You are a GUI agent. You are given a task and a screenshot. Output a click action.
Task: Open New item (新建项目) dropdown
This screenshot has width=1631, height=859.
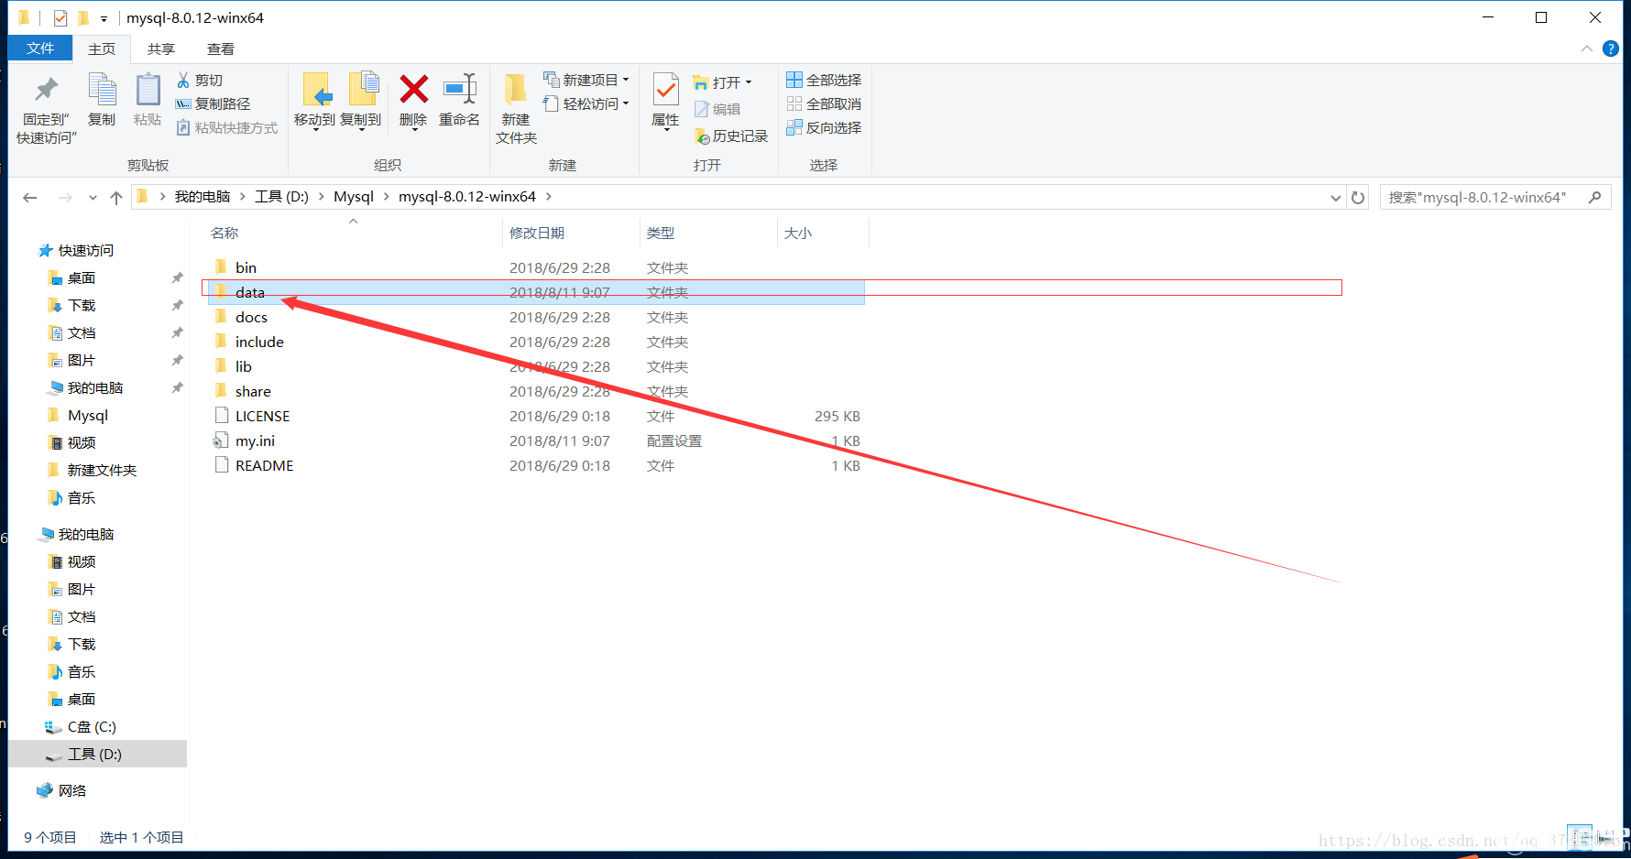click(586, 81)
